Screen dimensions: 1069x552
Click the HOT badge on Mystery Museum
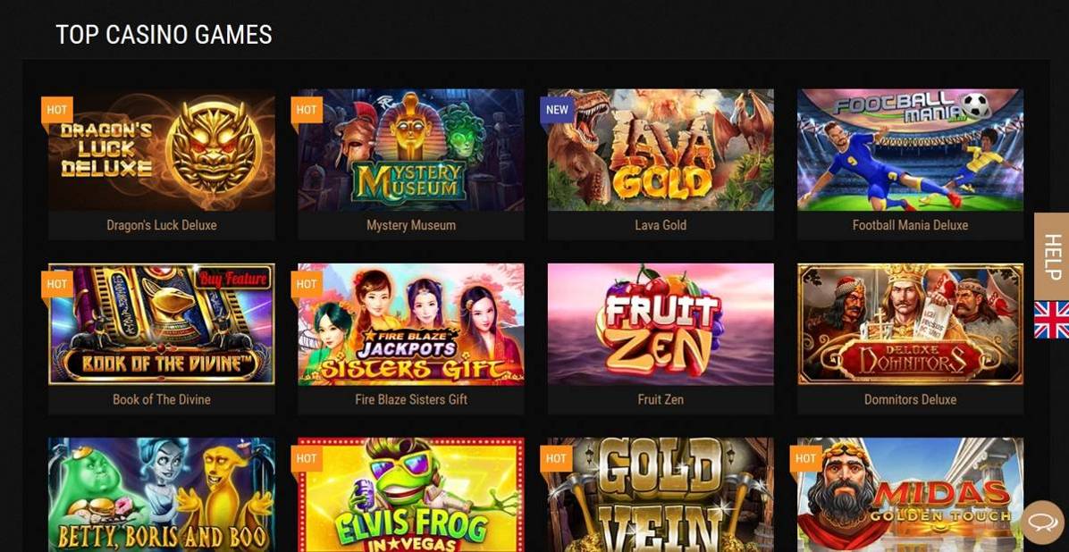coord(307,110)
